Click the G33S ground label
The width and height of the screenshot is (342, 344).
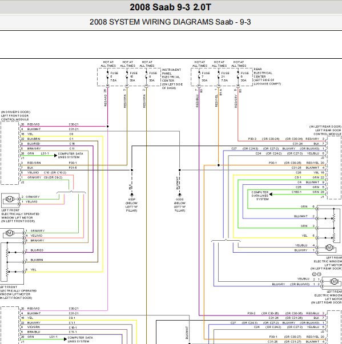[x=180, y=205]
